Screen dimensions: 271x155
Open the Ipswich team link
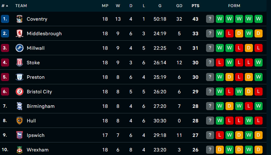click(x=36, y=135)
